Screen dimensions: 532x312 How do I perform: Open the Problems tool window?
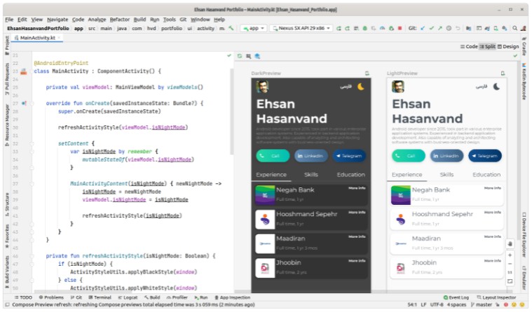click(51, 297)
